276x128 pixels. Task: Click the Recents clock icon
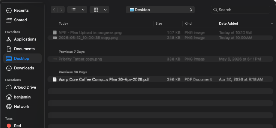[9, 11]
